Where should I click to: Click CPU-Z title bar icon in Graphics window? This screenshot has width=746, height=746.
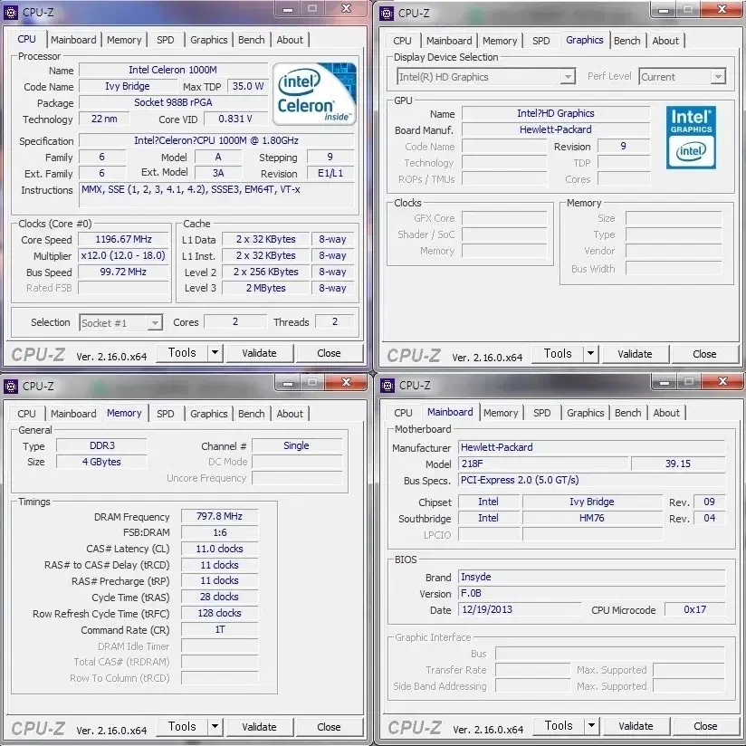(x=387, y=13)
